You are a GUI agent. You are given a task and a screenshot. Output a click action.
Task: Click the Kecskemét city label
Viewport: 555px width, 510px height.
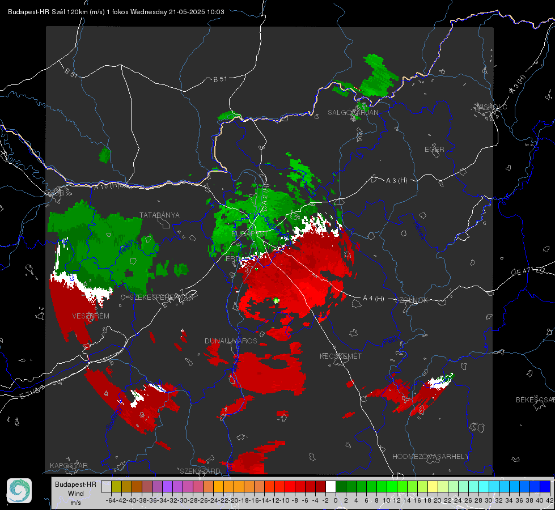pyautogui.click(x=341, y=356)
